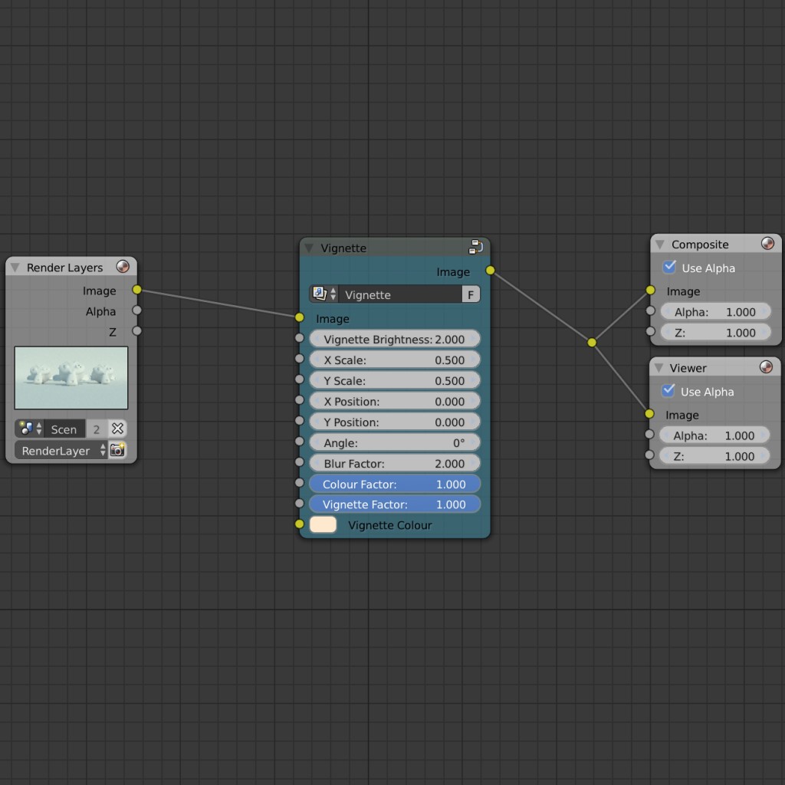Enable fake user with the F button

coord(471,294)
